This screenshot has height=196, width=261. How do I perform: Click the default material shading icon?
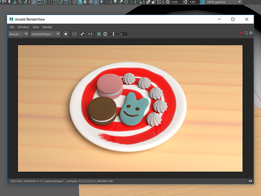click(x=85, y=2)
